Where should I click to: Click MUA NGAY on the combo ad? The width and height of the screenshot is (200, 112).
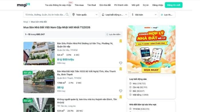click(151, 70)
